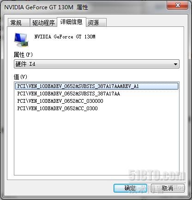Select the 详细信息 tab

(72, 22)
